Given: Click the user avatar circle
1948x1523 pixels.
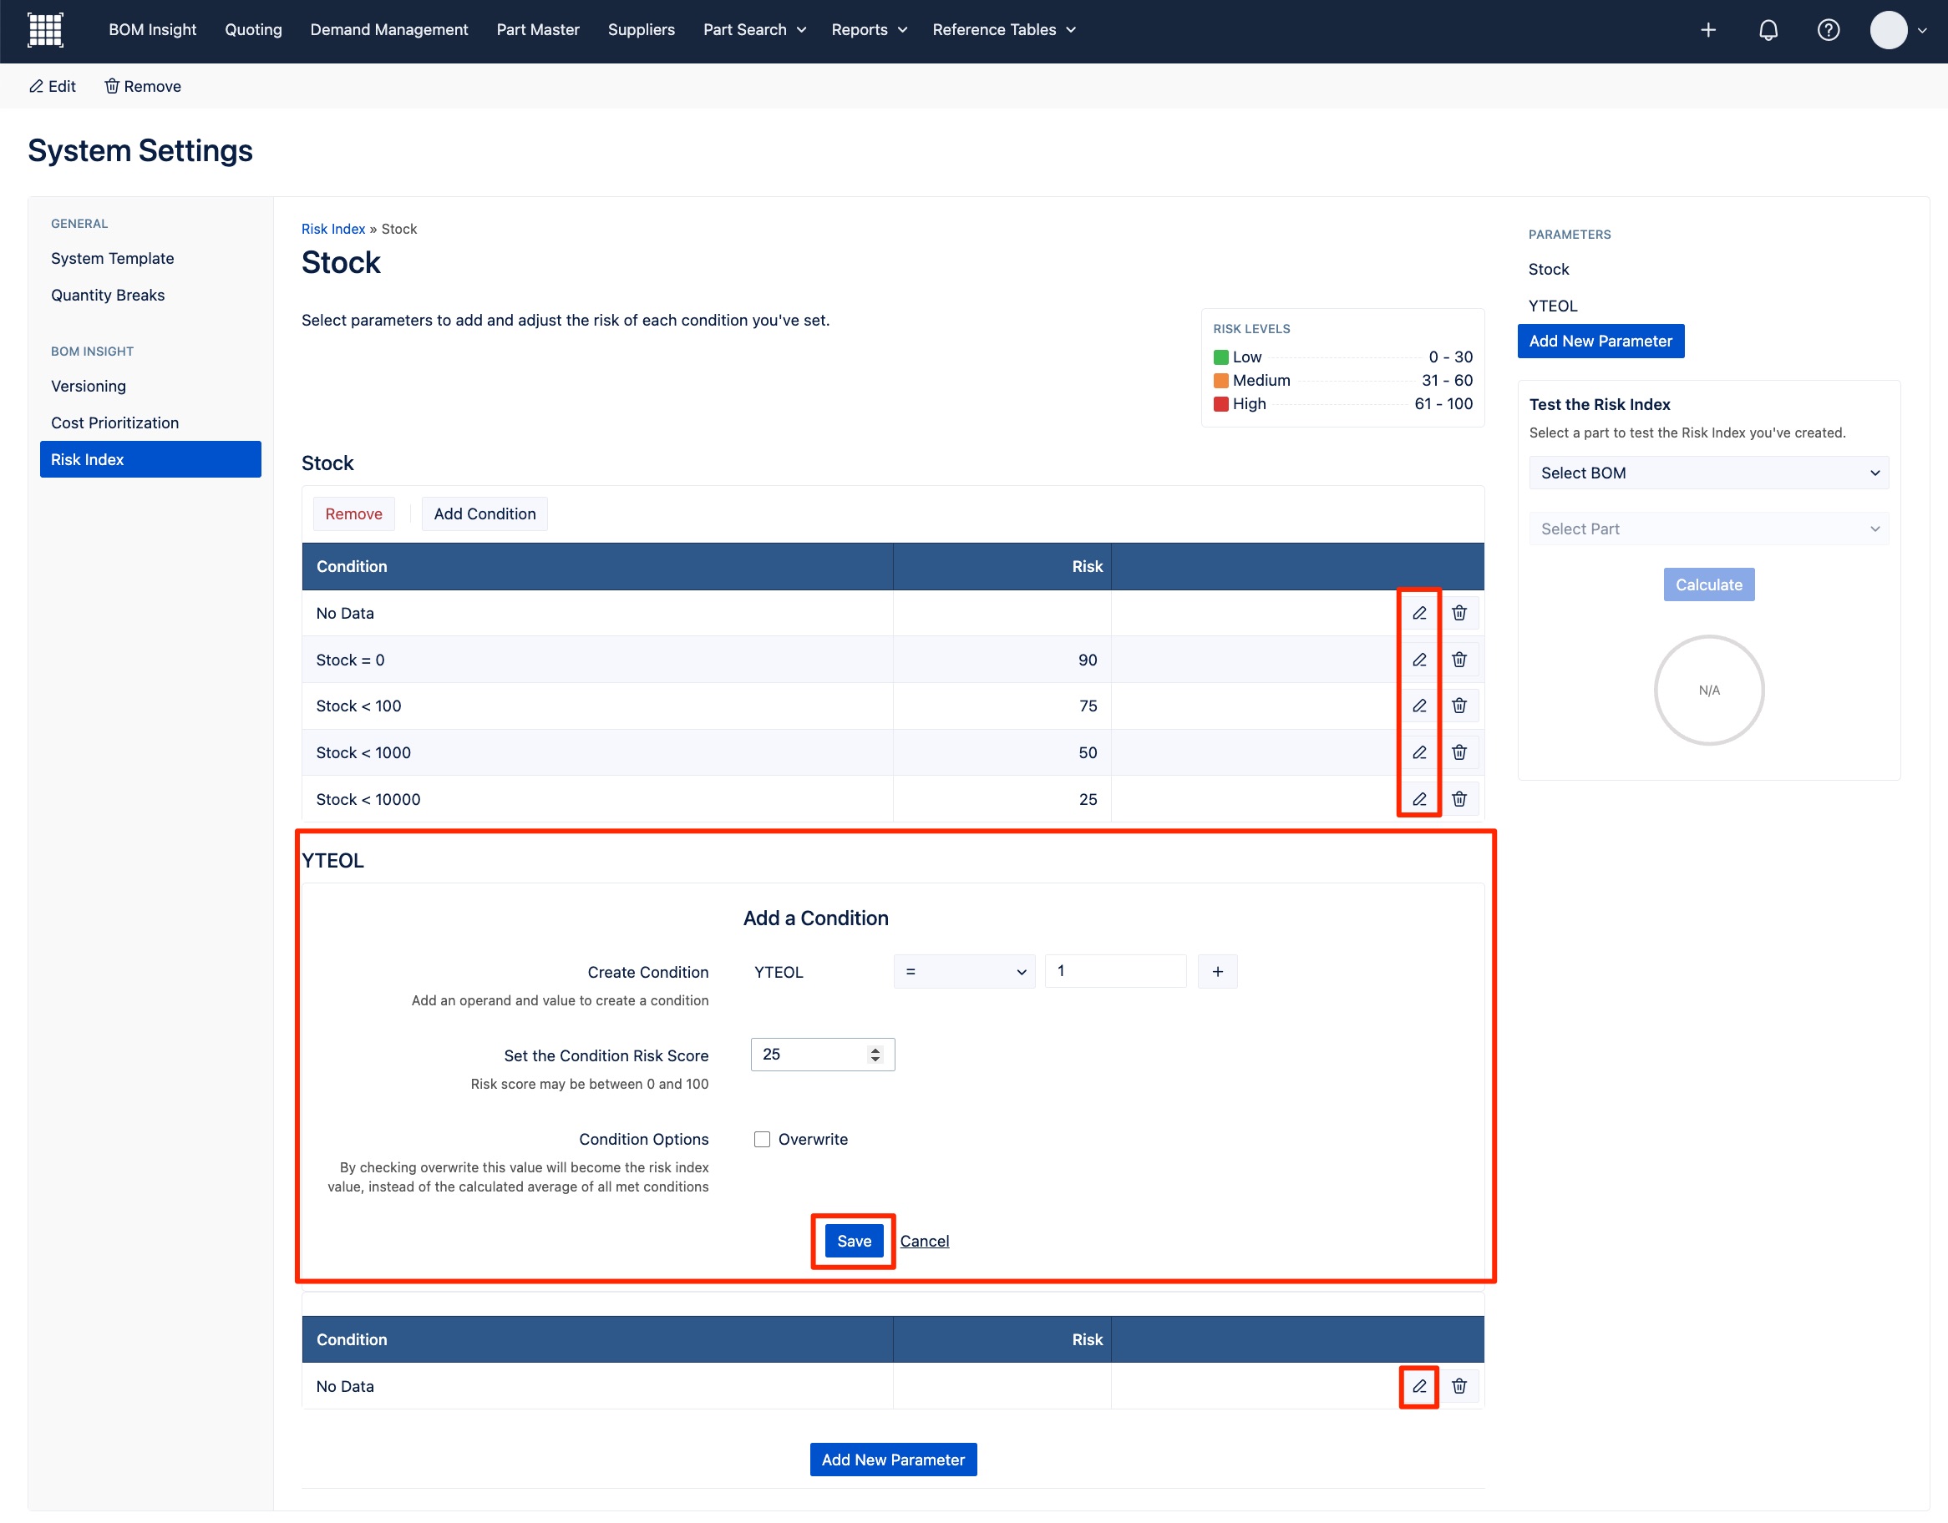Looking at the screenshot, I should (1888, 30).
